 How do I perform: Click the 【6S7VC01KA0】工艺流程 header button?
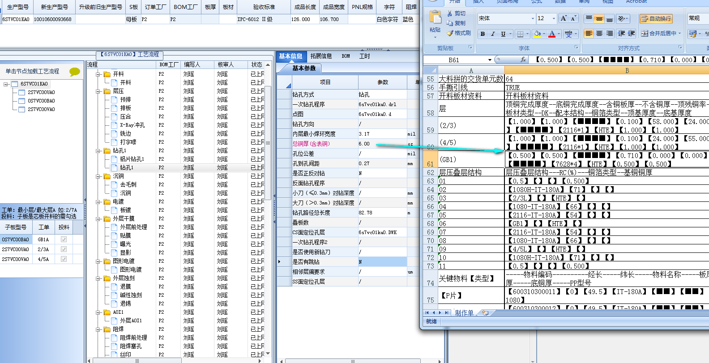130,55
